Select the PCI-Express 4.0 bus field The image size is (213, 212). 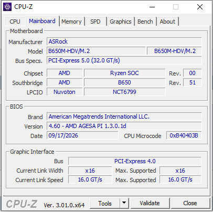135,161
